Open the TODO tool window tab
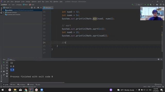This screenshot has width=165, height=92. (13, 85)
